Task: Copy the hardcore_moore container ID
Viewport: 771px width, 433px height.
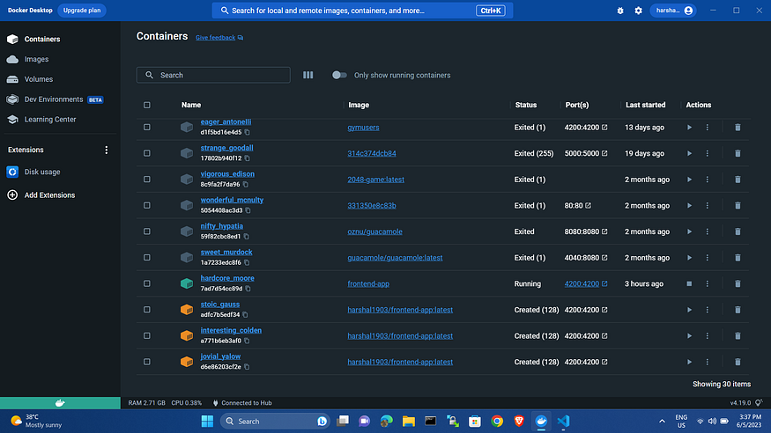Action: [x=248, y=289]
